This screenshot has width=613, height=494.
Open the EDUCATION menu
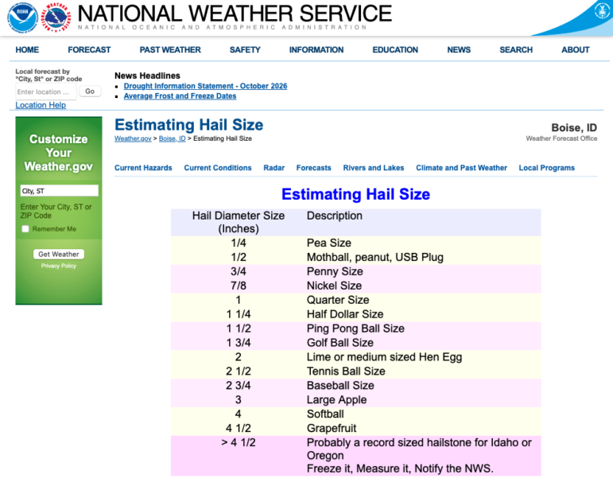point(395,49)
